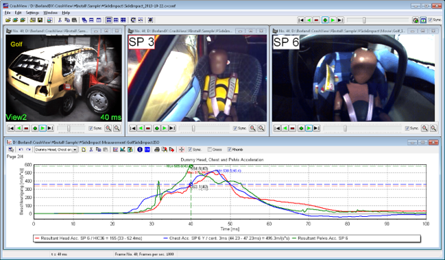Click the first open-folder icon in main toolbar
The width and height of the screenshot is (445, 260).
pos(8,20)
